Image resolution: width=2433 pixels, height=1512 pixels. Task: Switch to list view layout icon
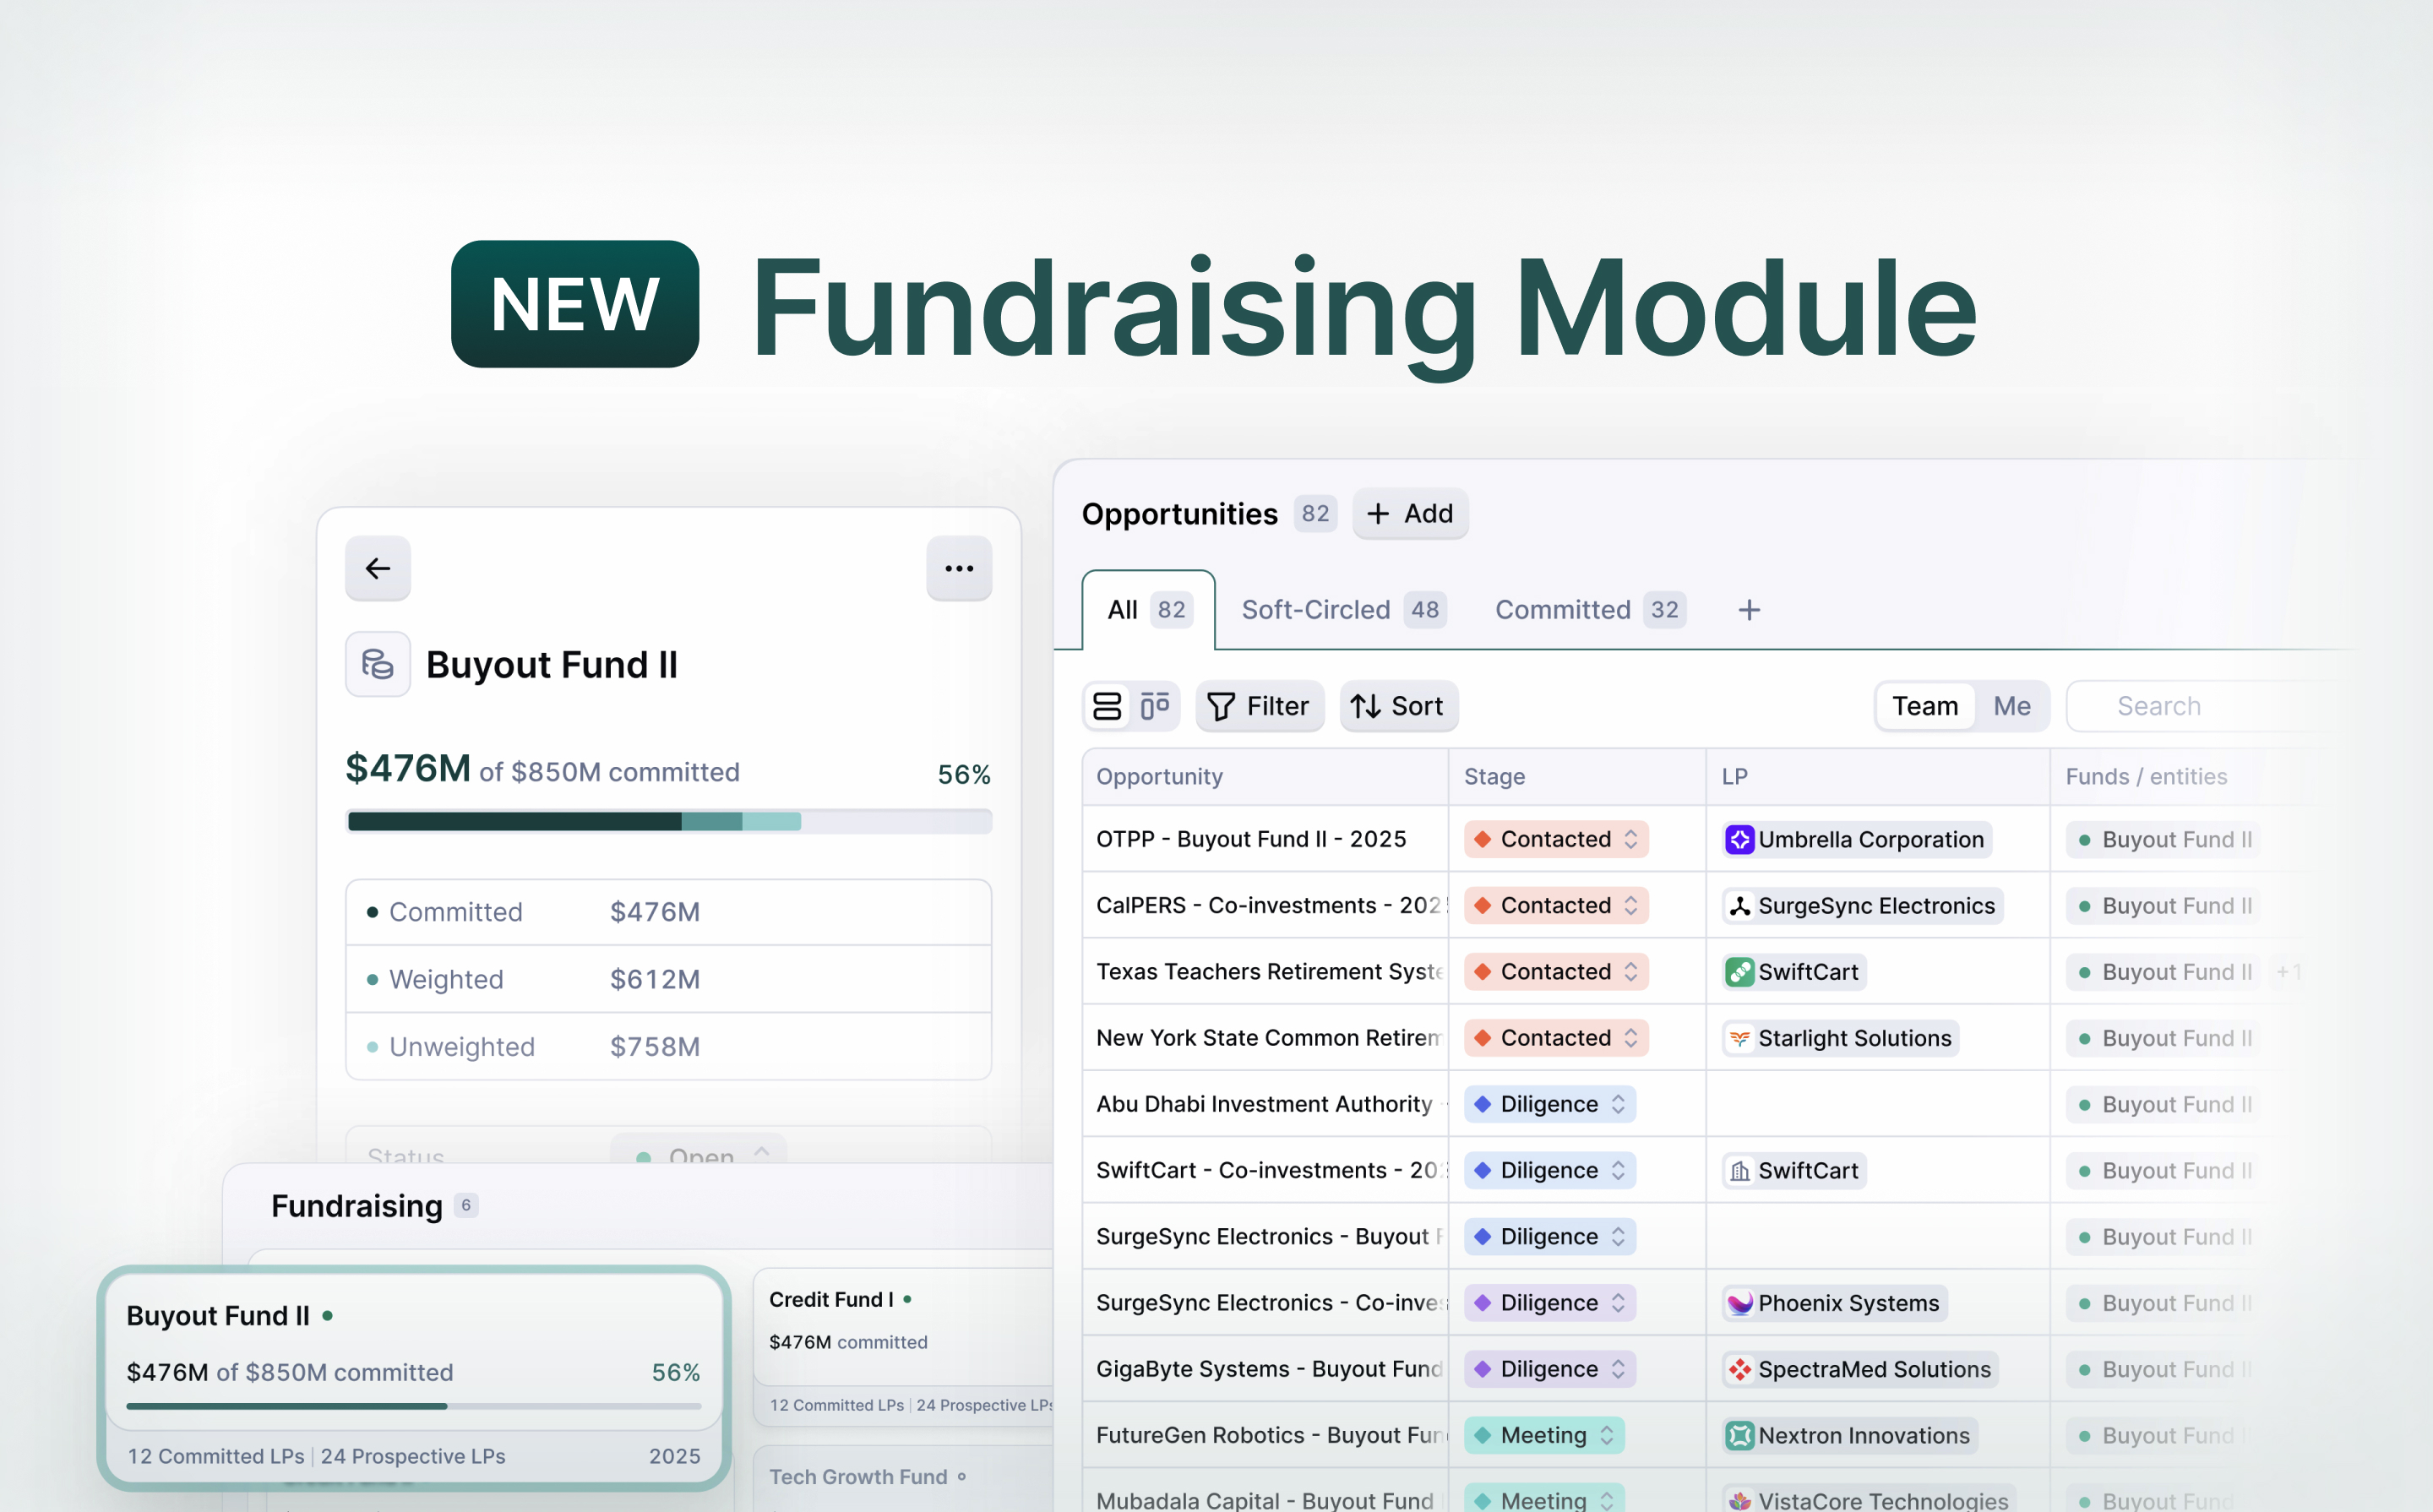pos(1107,706)
